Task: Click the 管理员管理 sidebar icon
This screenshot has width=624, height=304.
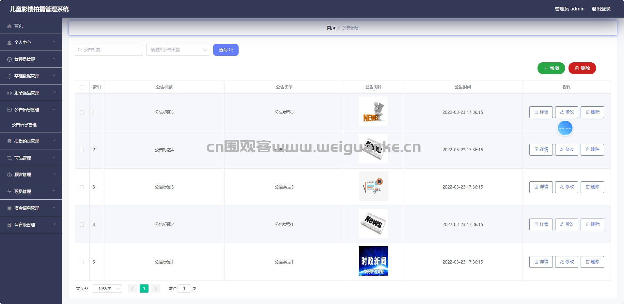Action: tap(9, 59)
